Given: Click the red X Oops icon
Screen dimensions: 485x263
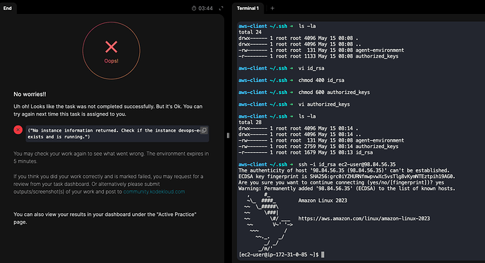Looking at the screenshot, I should [x=111, y=47].
